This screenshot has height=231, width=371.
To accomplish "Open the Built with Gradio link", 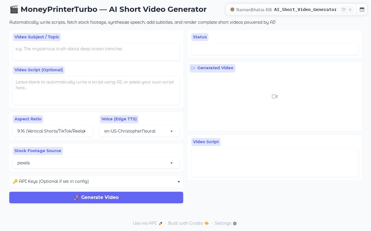I will 188,223.
